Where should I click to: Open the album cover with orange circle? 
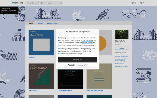click(106, 43)
